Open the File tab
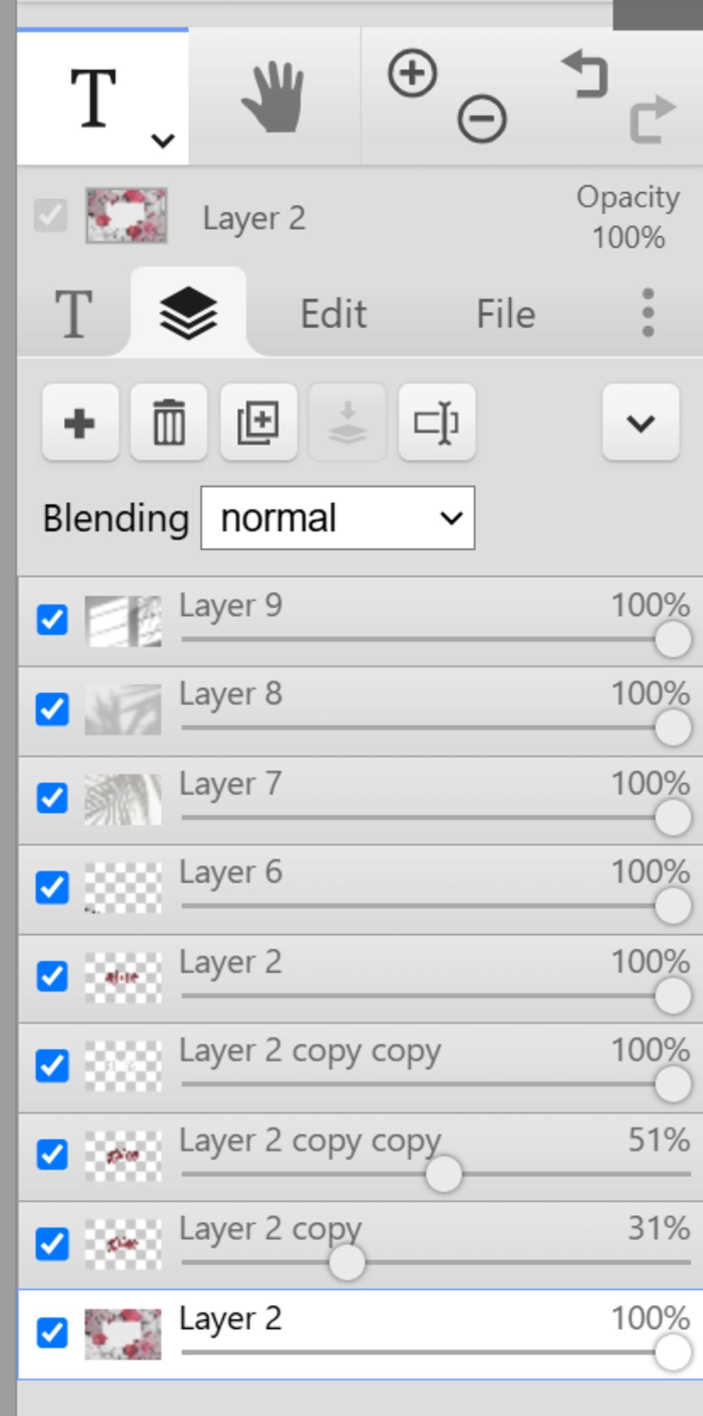Screen dimensions: 703x1416 click(506, 314)
